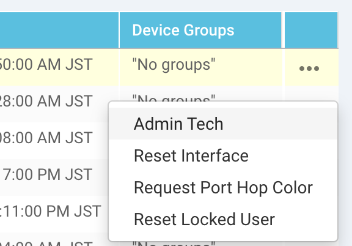Click the 7:00 PM JST timestamp cell
The image size is (352, 246).
click(x=47, y=174)
